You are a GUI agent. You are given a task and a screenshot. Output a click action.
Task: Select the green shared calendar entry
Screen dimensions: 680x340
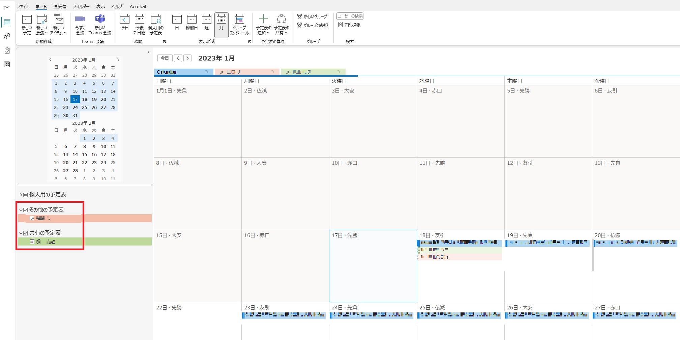85,241
